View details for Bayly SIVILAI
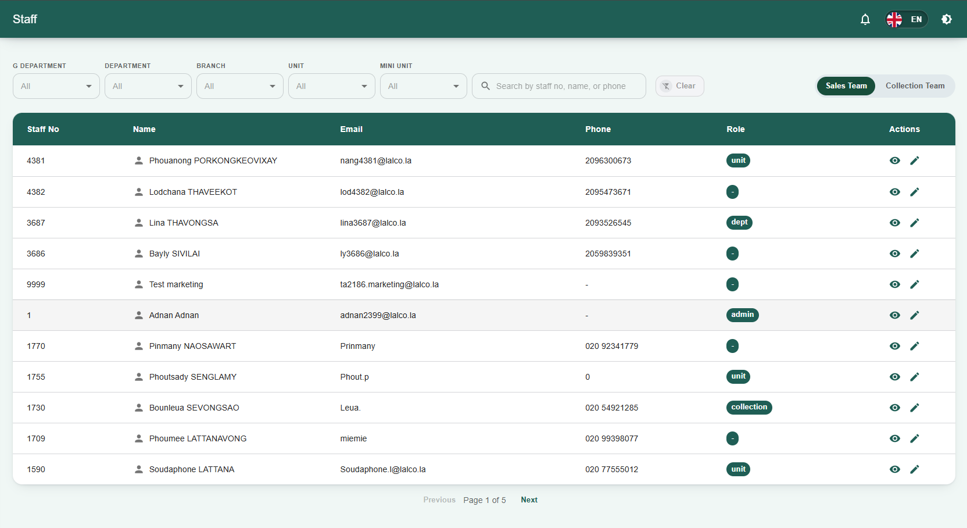This screenshot has width=967, height=528. [x=895, y=254]
